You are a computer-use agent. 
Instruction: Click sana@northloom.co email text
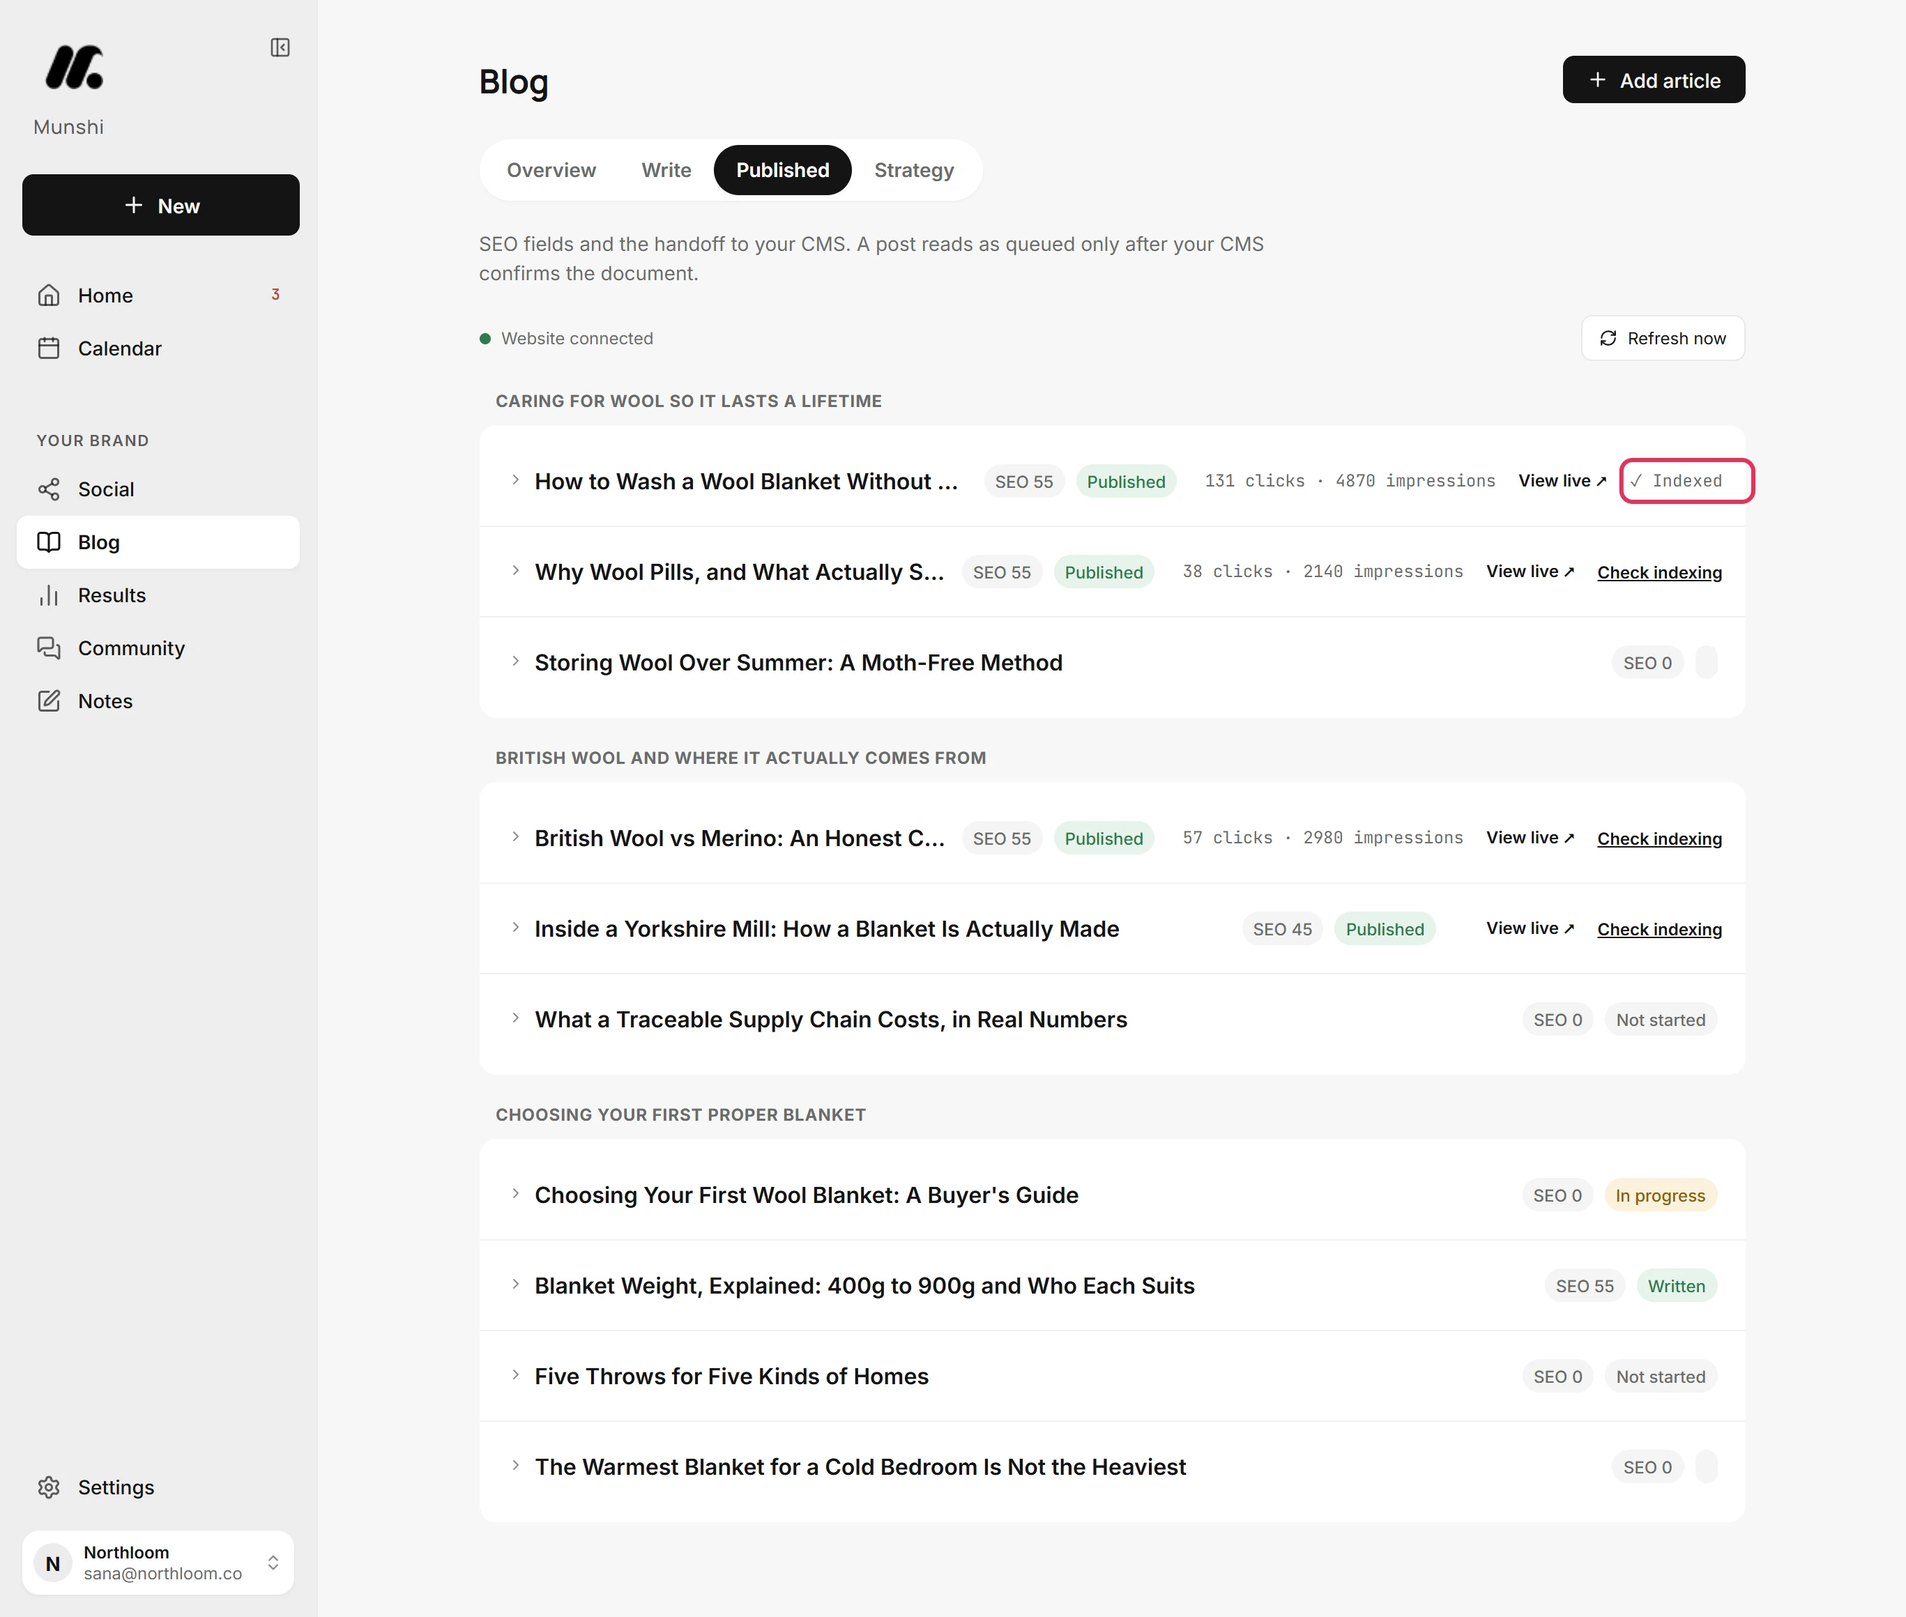pos(163,1574)
